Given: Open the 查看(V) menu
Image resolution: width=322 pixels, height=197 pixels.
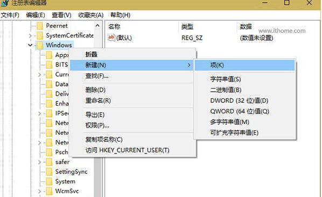Looking at the screenshot, I should [x=61, y=15].
